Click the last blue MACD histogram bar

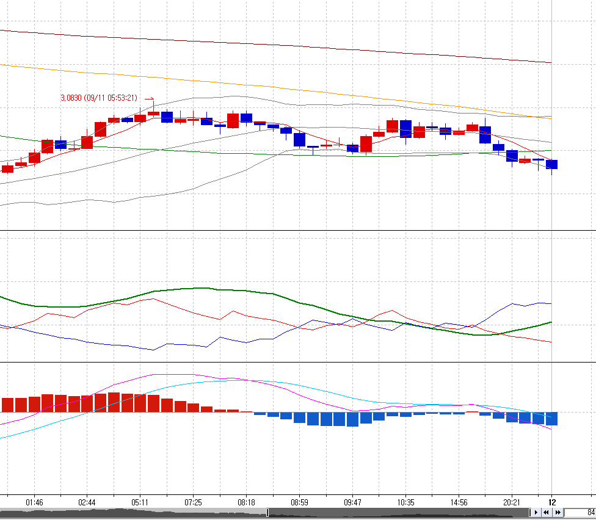[551, 419]
